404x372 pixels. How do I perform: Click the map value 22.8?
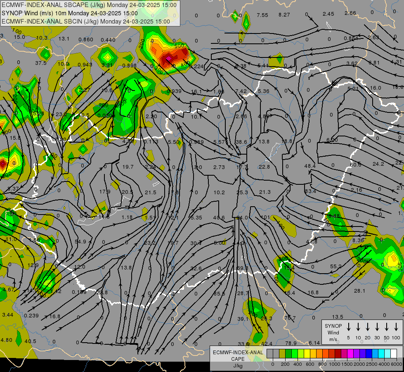pos(265,167)
